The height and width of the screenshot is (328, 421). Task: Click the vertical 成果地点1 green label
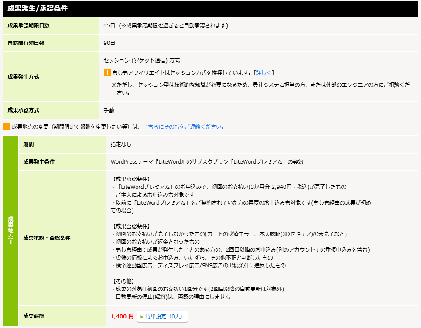[x=11, y=231]
